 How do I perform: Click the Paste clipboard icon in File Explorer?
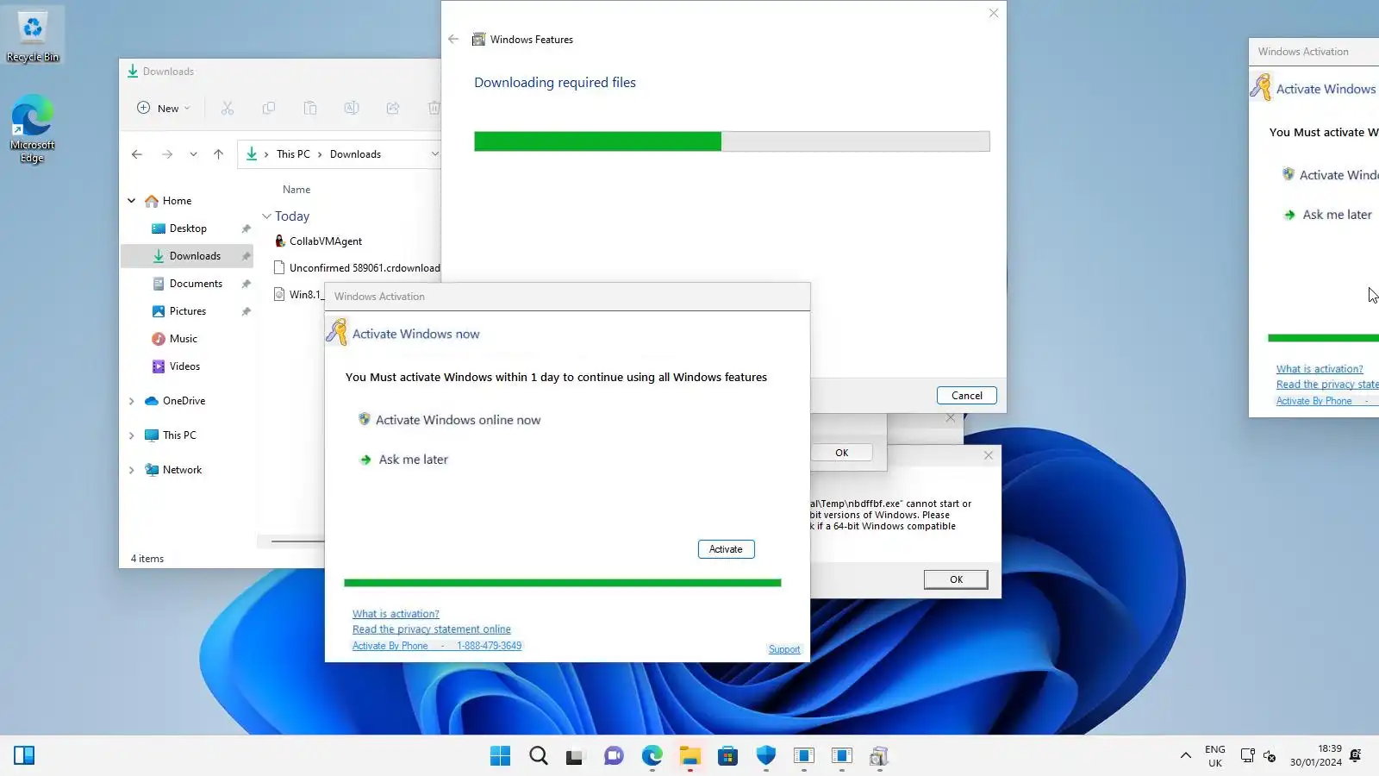click(310, 108)
